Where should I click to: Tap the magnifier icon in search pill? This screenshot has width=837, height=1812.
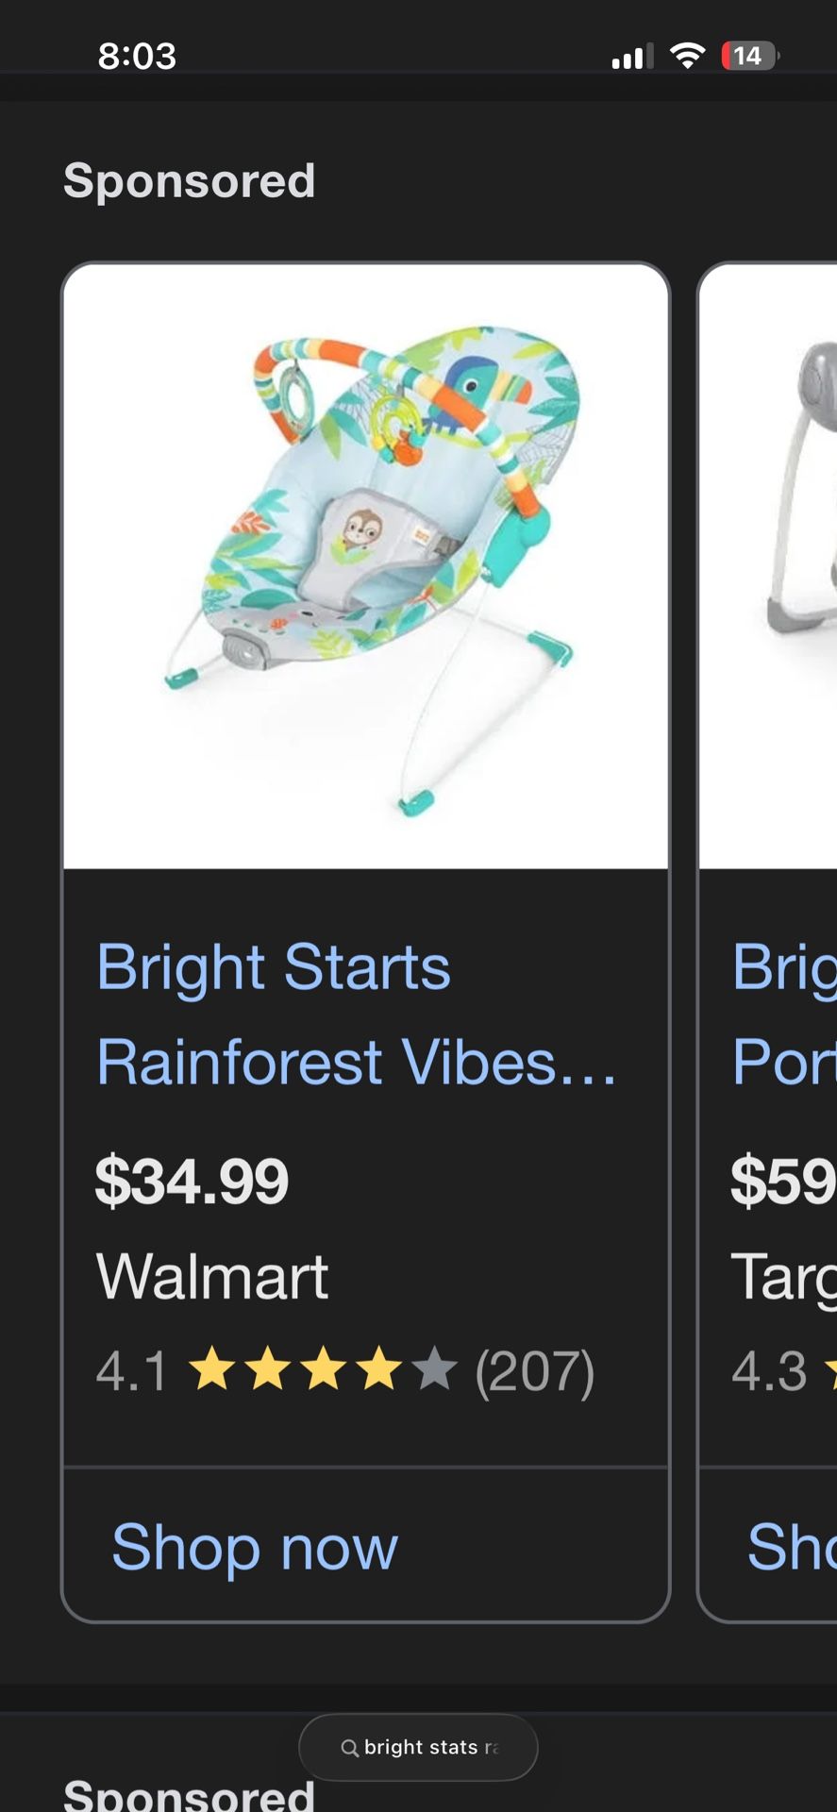tap(349, 1748)
